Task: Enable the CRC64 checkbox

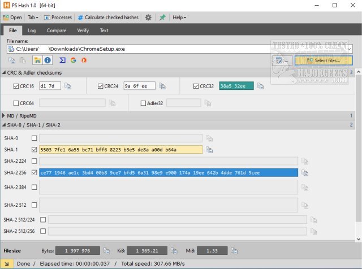Action: tap(16, 103)
